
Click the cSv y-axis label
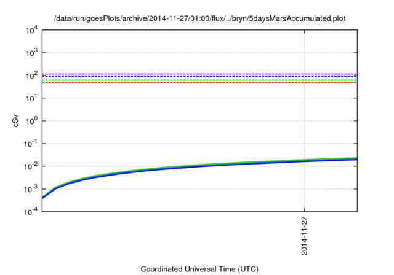(x=16, y=121)
